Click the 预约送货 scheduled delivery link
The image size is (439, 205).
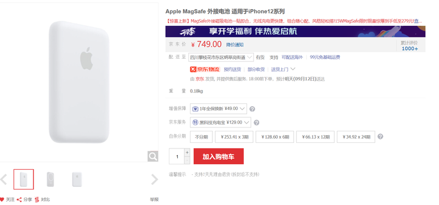[x=232, y=69]
